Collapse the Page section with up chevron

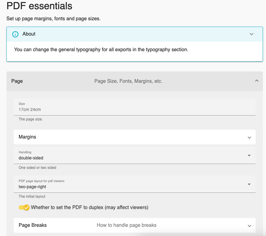pos(257,81)
